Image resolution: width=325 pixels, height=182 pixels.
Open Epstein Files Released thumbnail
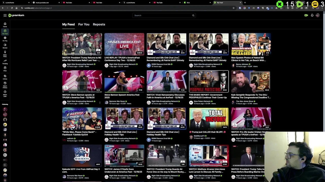pyautogui.click(x=251, y=44)
